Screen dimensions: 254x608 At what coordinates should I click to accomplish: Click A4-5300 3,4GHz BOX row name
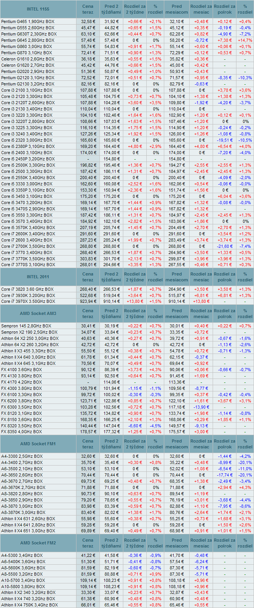pos(23,555)
